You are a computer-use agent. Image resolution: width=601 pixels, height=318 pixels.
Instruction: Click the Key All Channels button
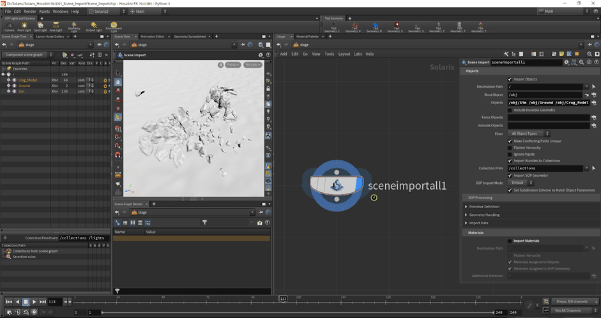coord(572,310)
